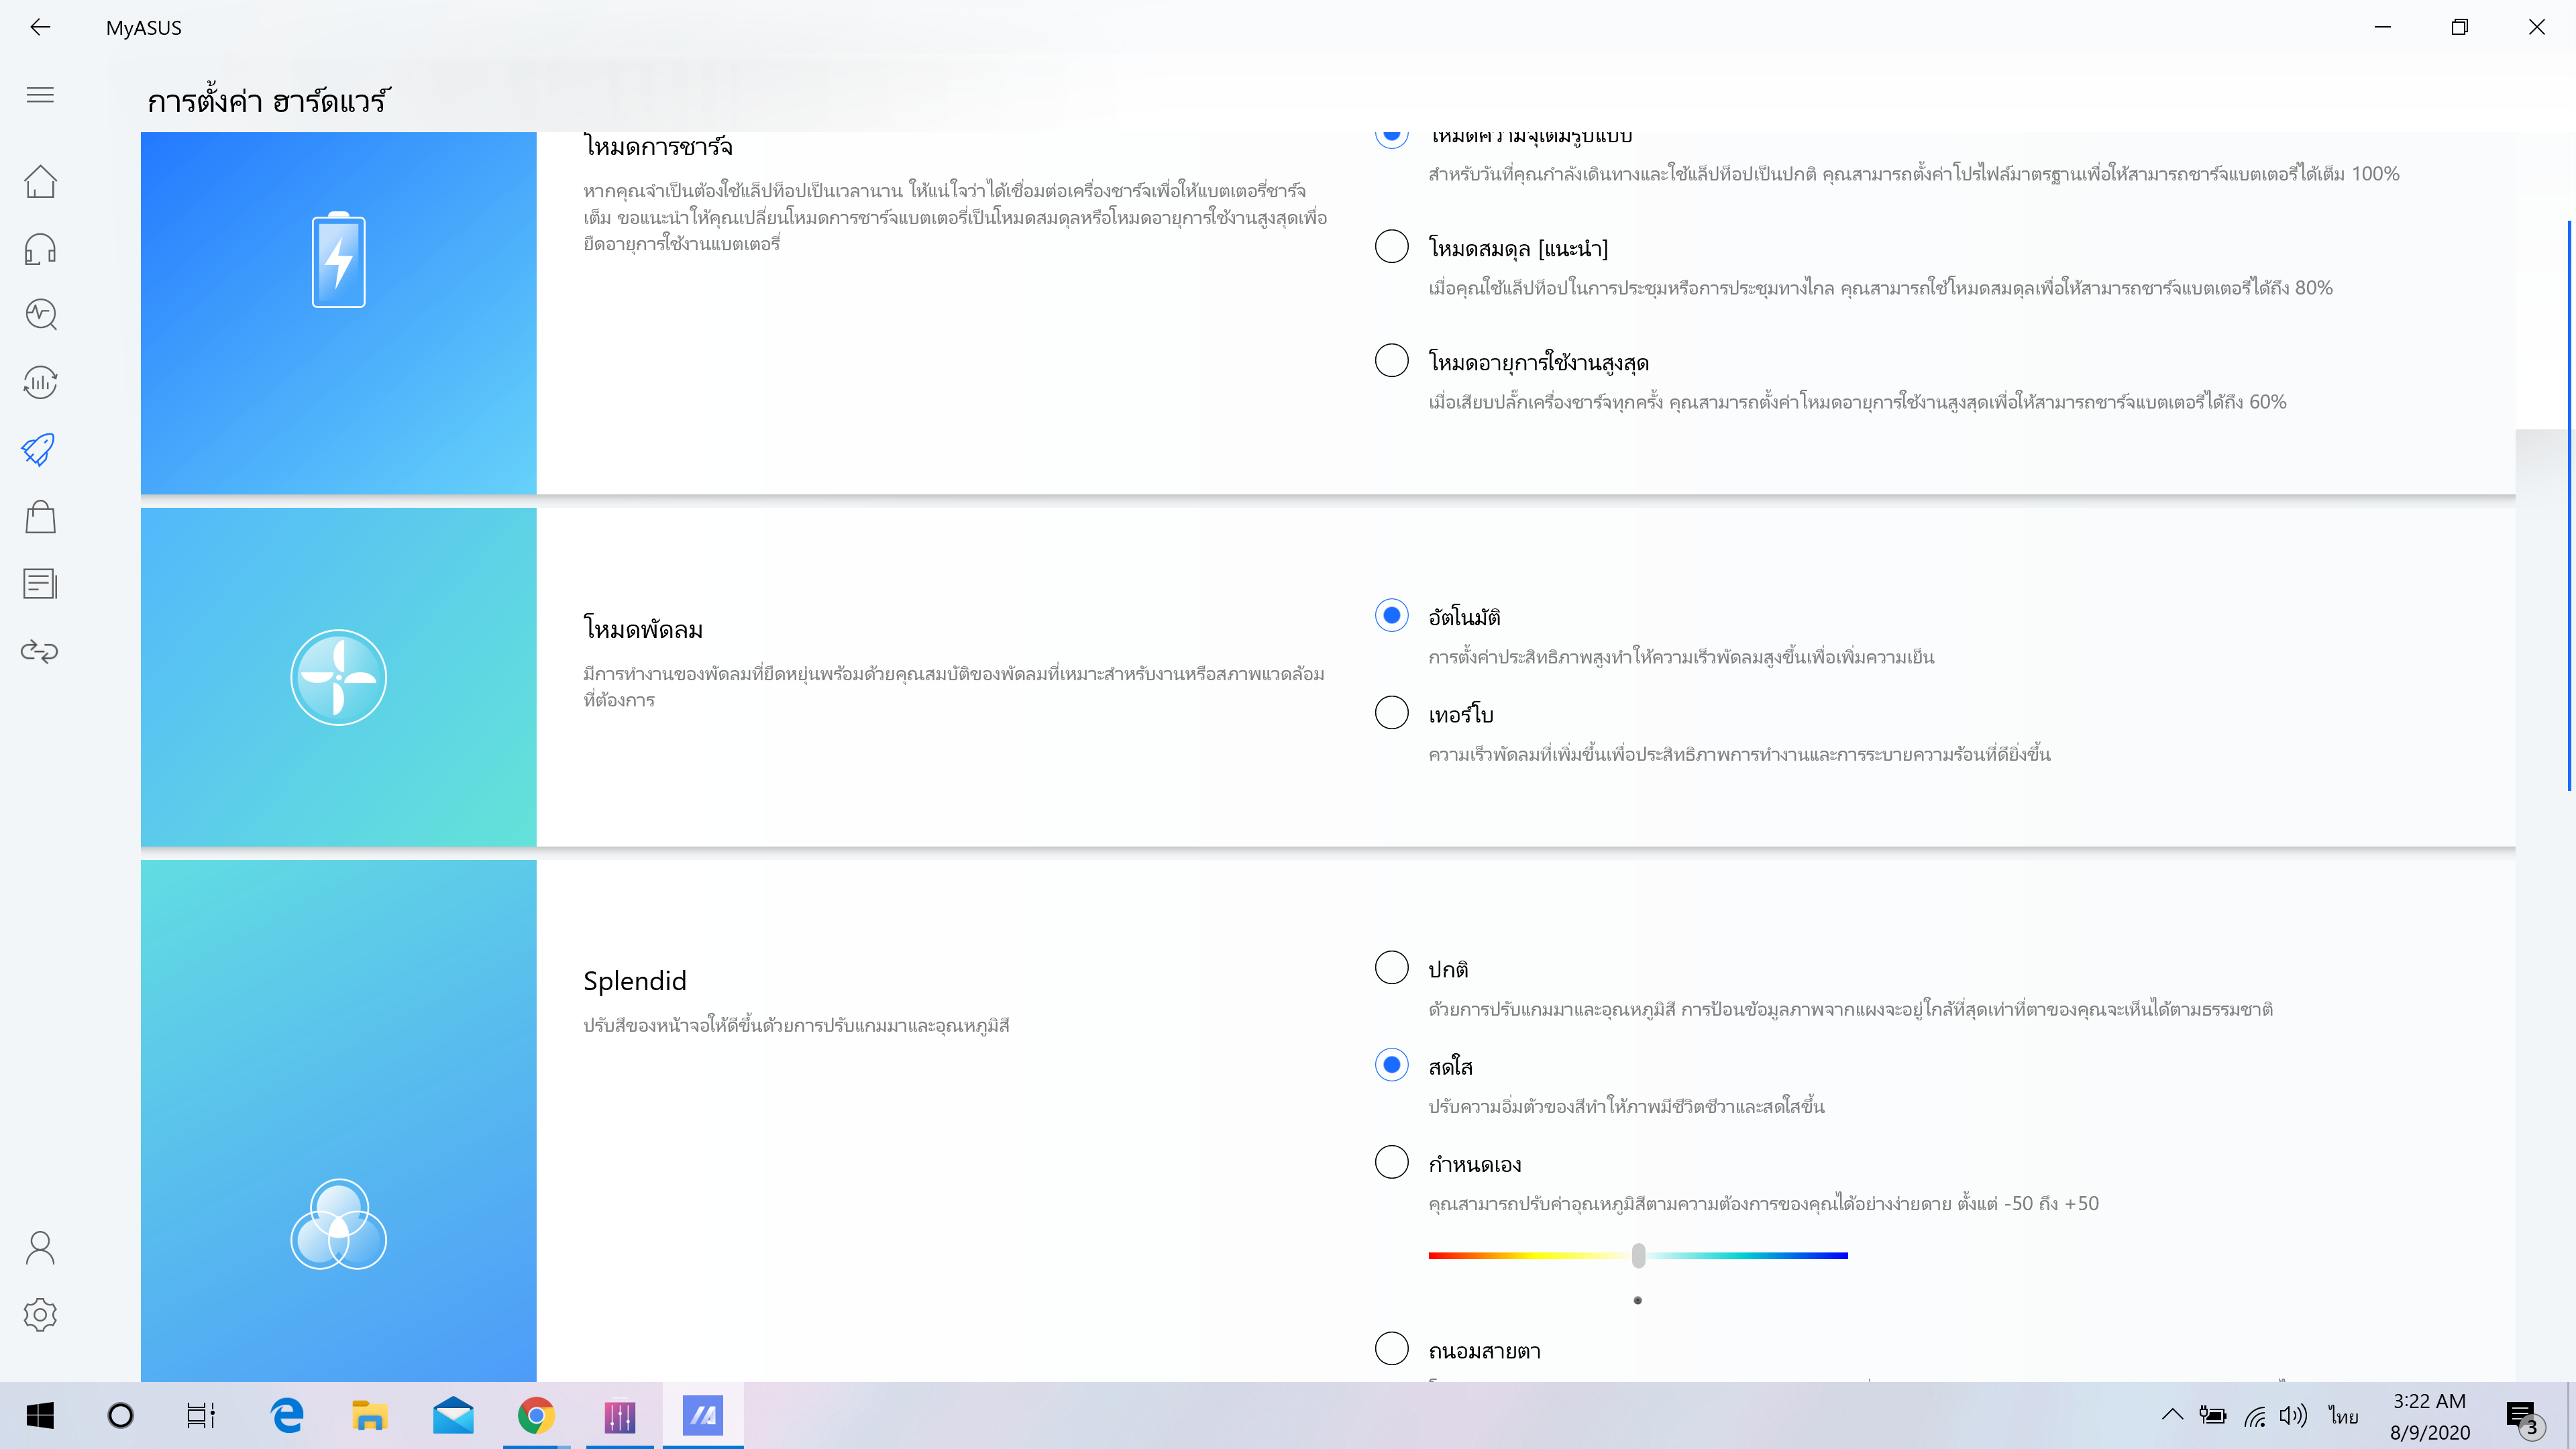Click การตั้งค่า ฮาร์ดแวร์ page title
This screenshot has width=2576, height=1449.
pos(269,100)
